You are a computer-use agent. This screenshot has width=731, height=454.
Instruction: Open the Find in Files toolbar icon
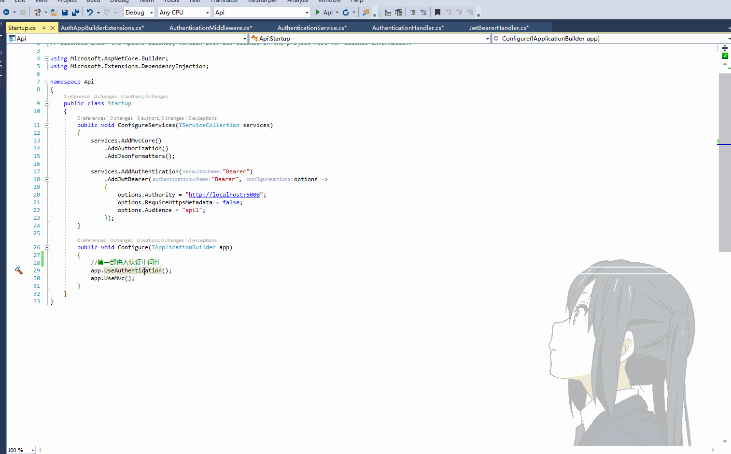[366, 13]
